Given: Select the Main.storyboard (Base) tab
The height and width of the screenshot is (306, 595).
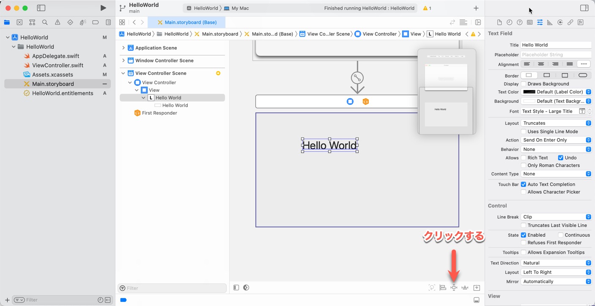Looking at the screenshot, I should (x=186, y=22).
